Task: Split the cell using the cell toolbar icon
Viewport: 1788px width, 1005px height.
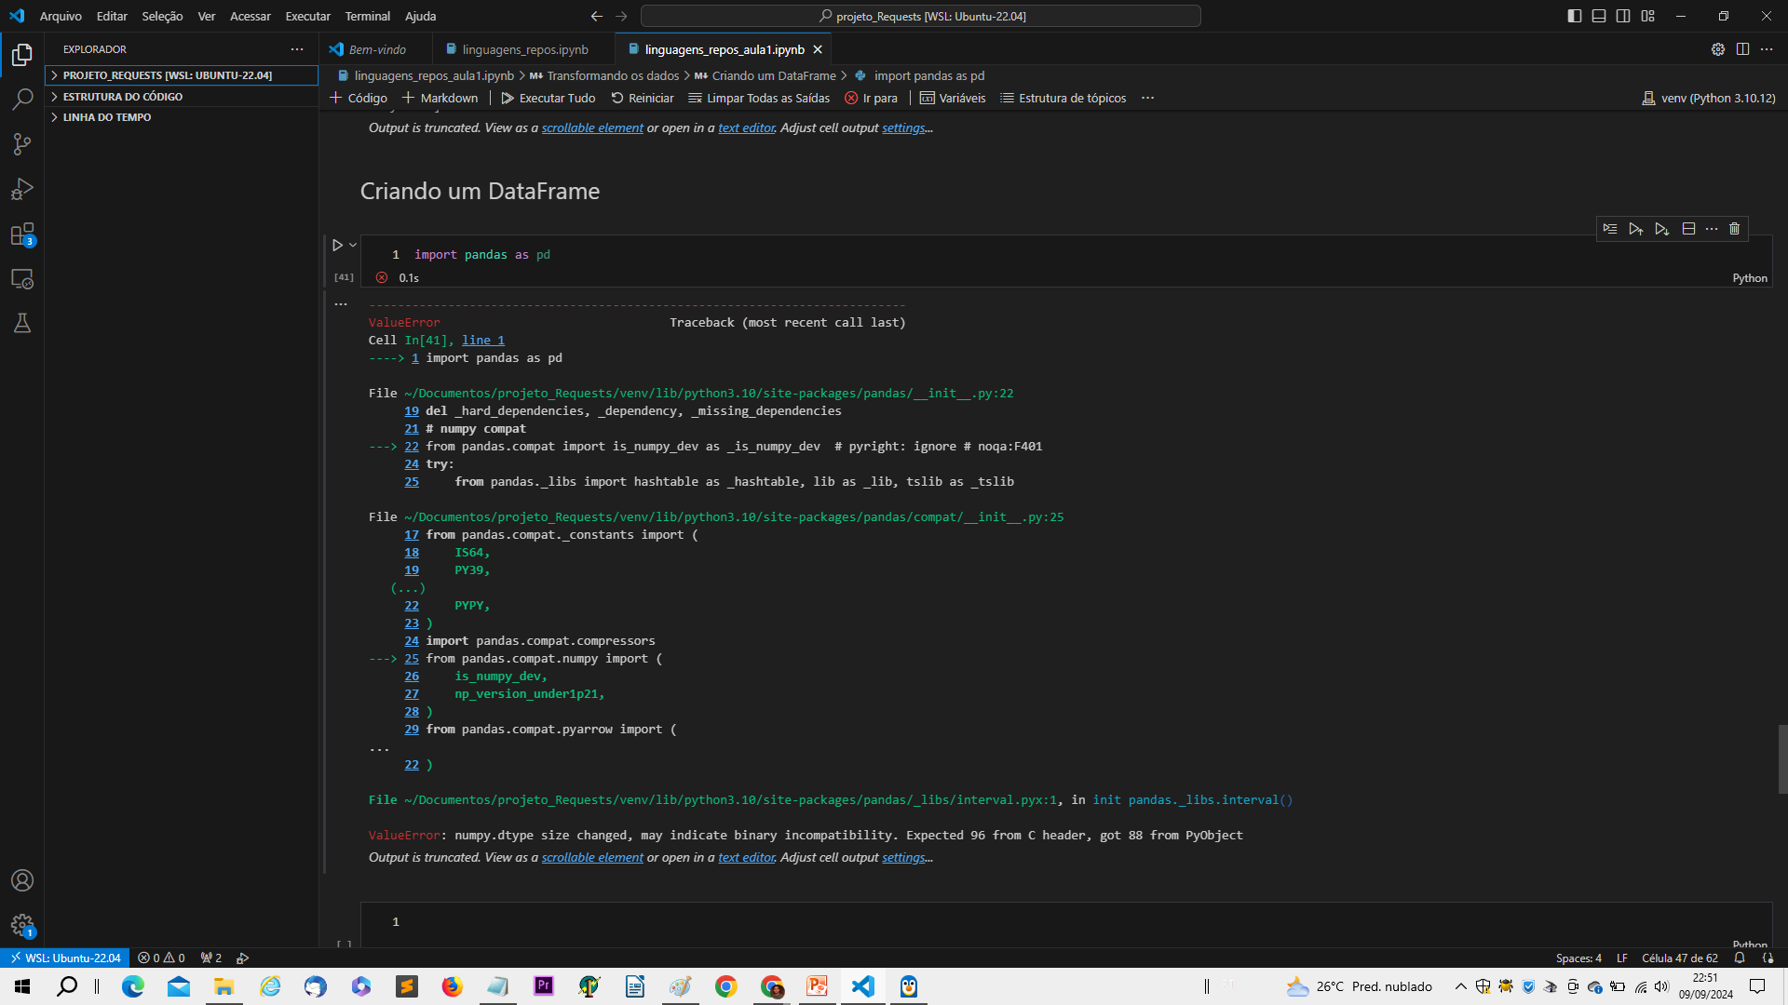Action: point(1688,229)
